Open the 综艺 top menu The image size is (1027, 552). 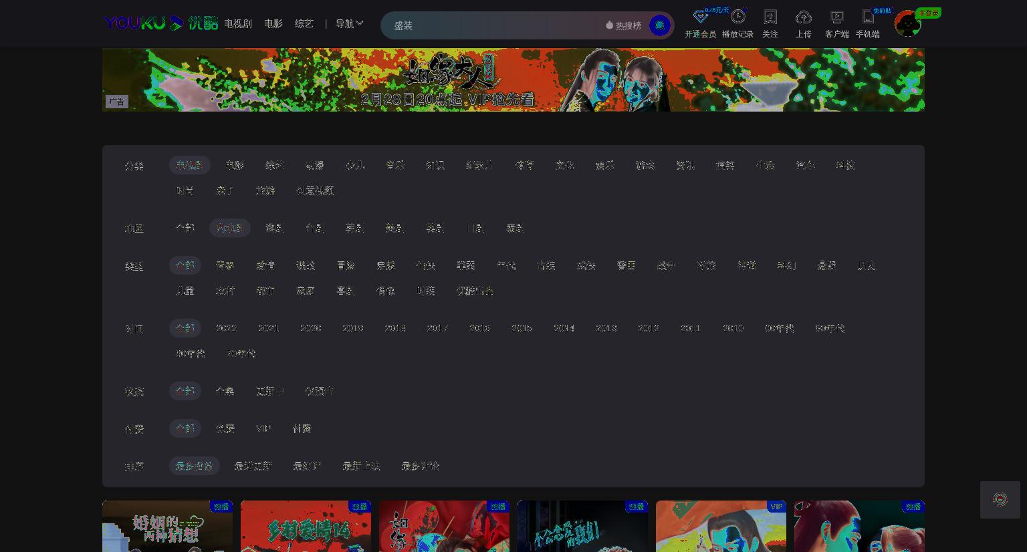point(304,23)
